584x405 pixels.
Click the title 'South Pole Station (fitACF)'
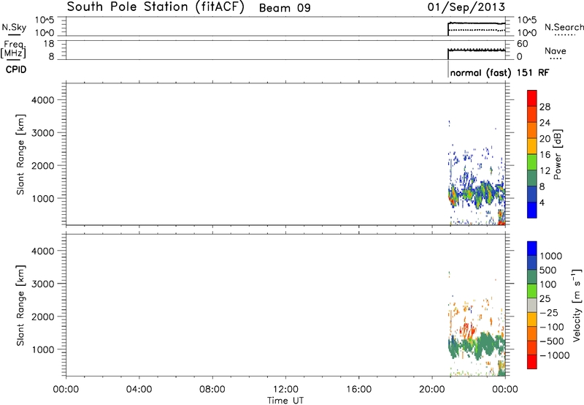[x=155, y=7]
